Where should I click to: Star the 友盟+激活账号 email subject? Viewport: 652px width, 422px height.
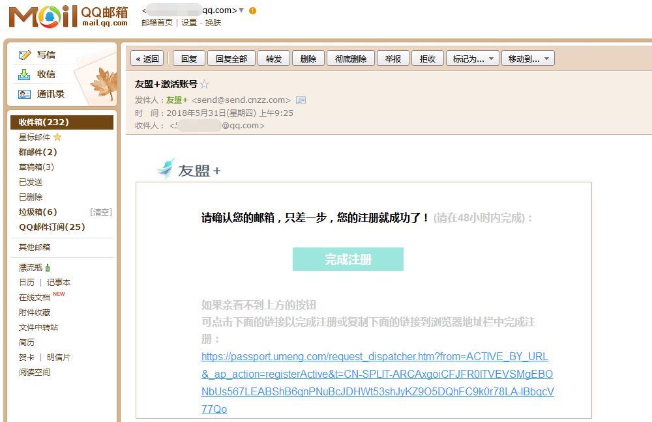(205, 84)
